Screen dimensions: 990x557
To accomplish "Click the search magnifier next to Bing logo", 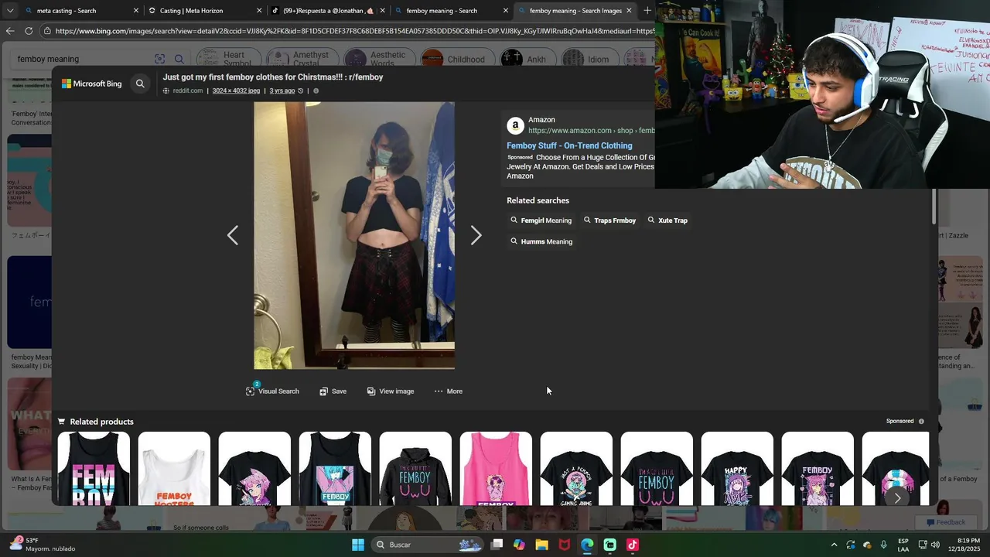I will click(140, 84).
